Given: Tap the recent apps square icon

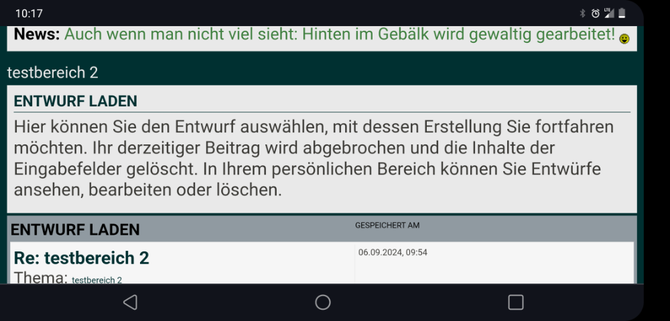Looking at the screenshot, I should 516,302.
